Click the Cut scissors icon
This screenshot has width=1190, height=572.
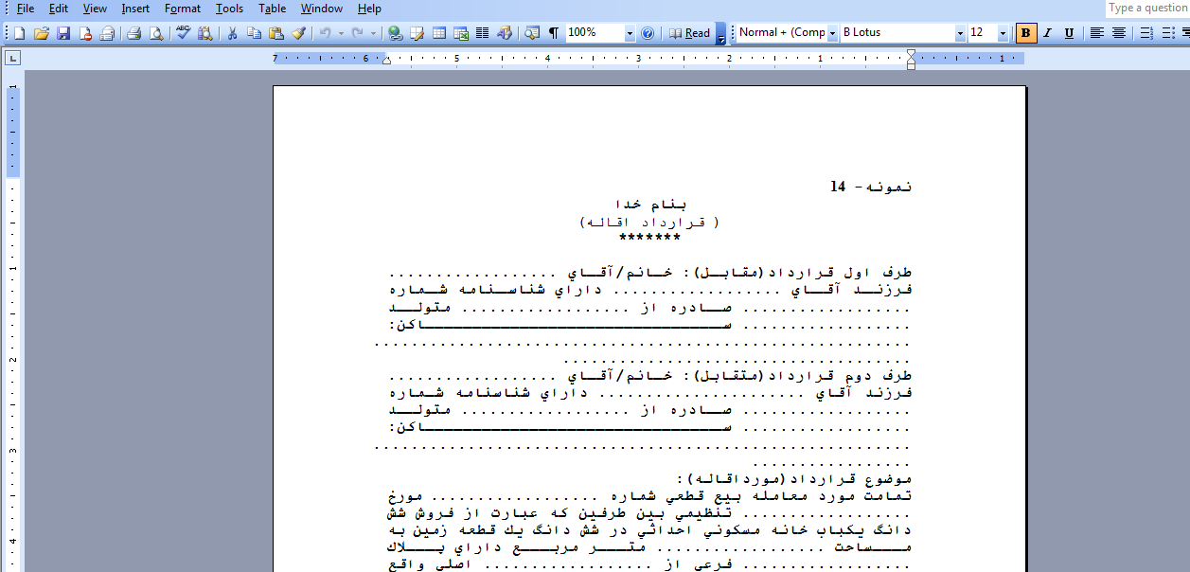(x=232, y=33)
